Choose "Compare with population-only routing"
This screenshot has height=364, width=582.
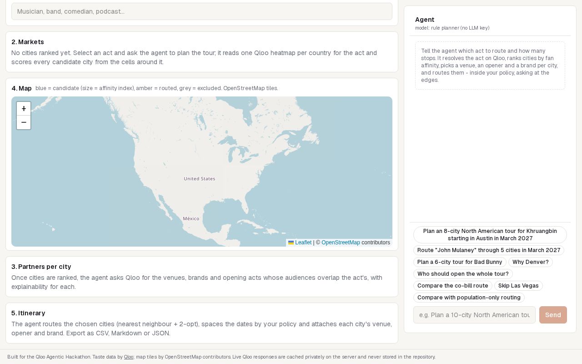tap(469, 298)
